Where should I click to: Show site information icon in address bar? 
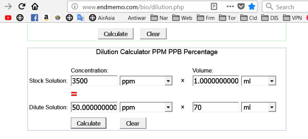75,7
